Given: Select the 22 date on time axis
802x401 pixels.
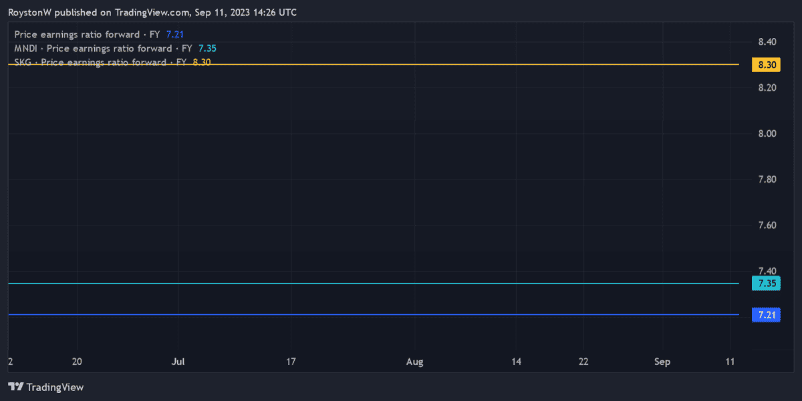Looking at the screenshot, I should click(583, 362).
